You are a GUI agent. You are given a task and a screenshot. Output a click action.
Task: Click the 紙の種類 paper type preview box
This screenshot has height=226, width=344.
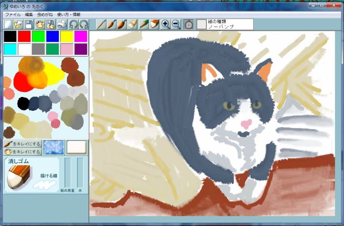pyautogui.click(x=202, y=24)
